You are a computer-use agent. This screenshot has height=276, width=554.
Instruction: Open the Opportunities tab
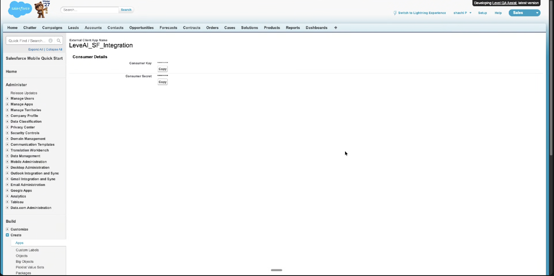pyautogui.click(x=141, y=28)
